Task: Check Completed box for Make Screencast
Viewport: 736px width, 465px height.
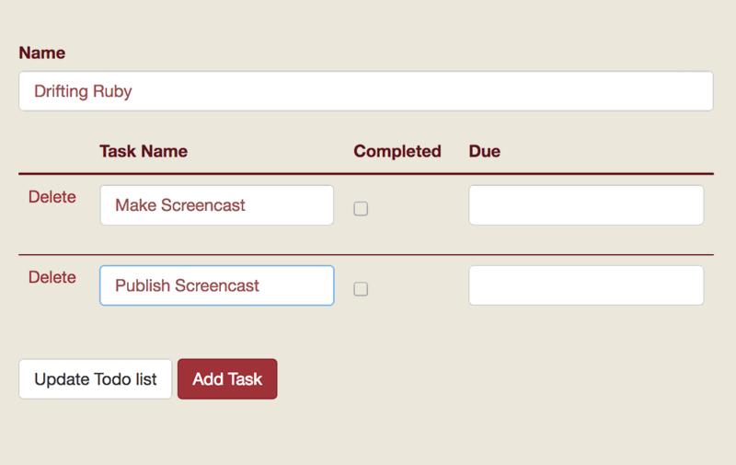Action: click(361, 208)
